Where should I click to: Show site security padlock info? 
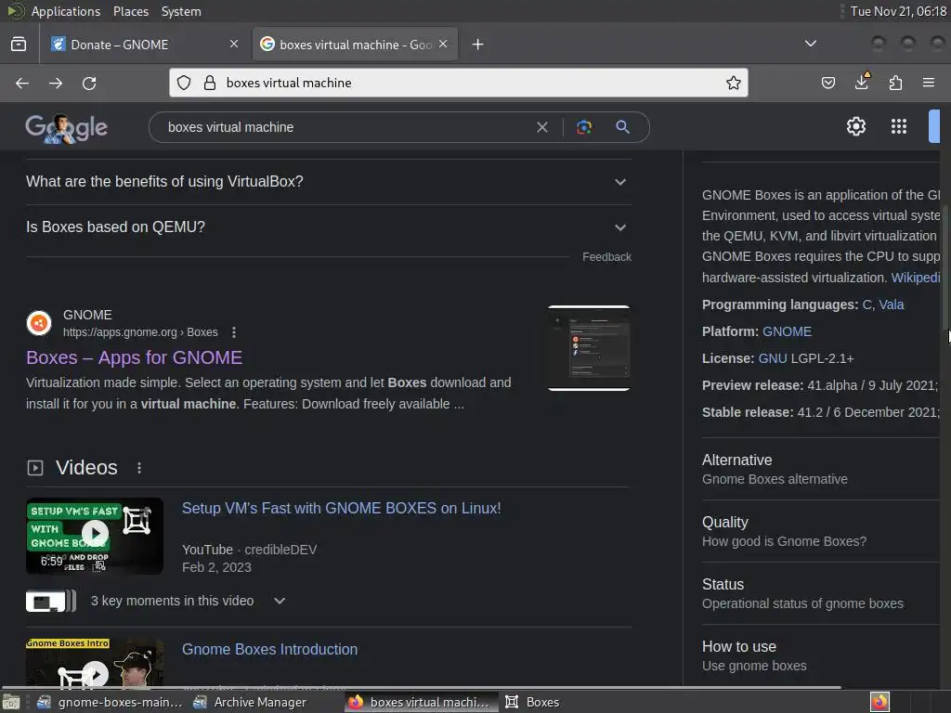coord(210,83)
